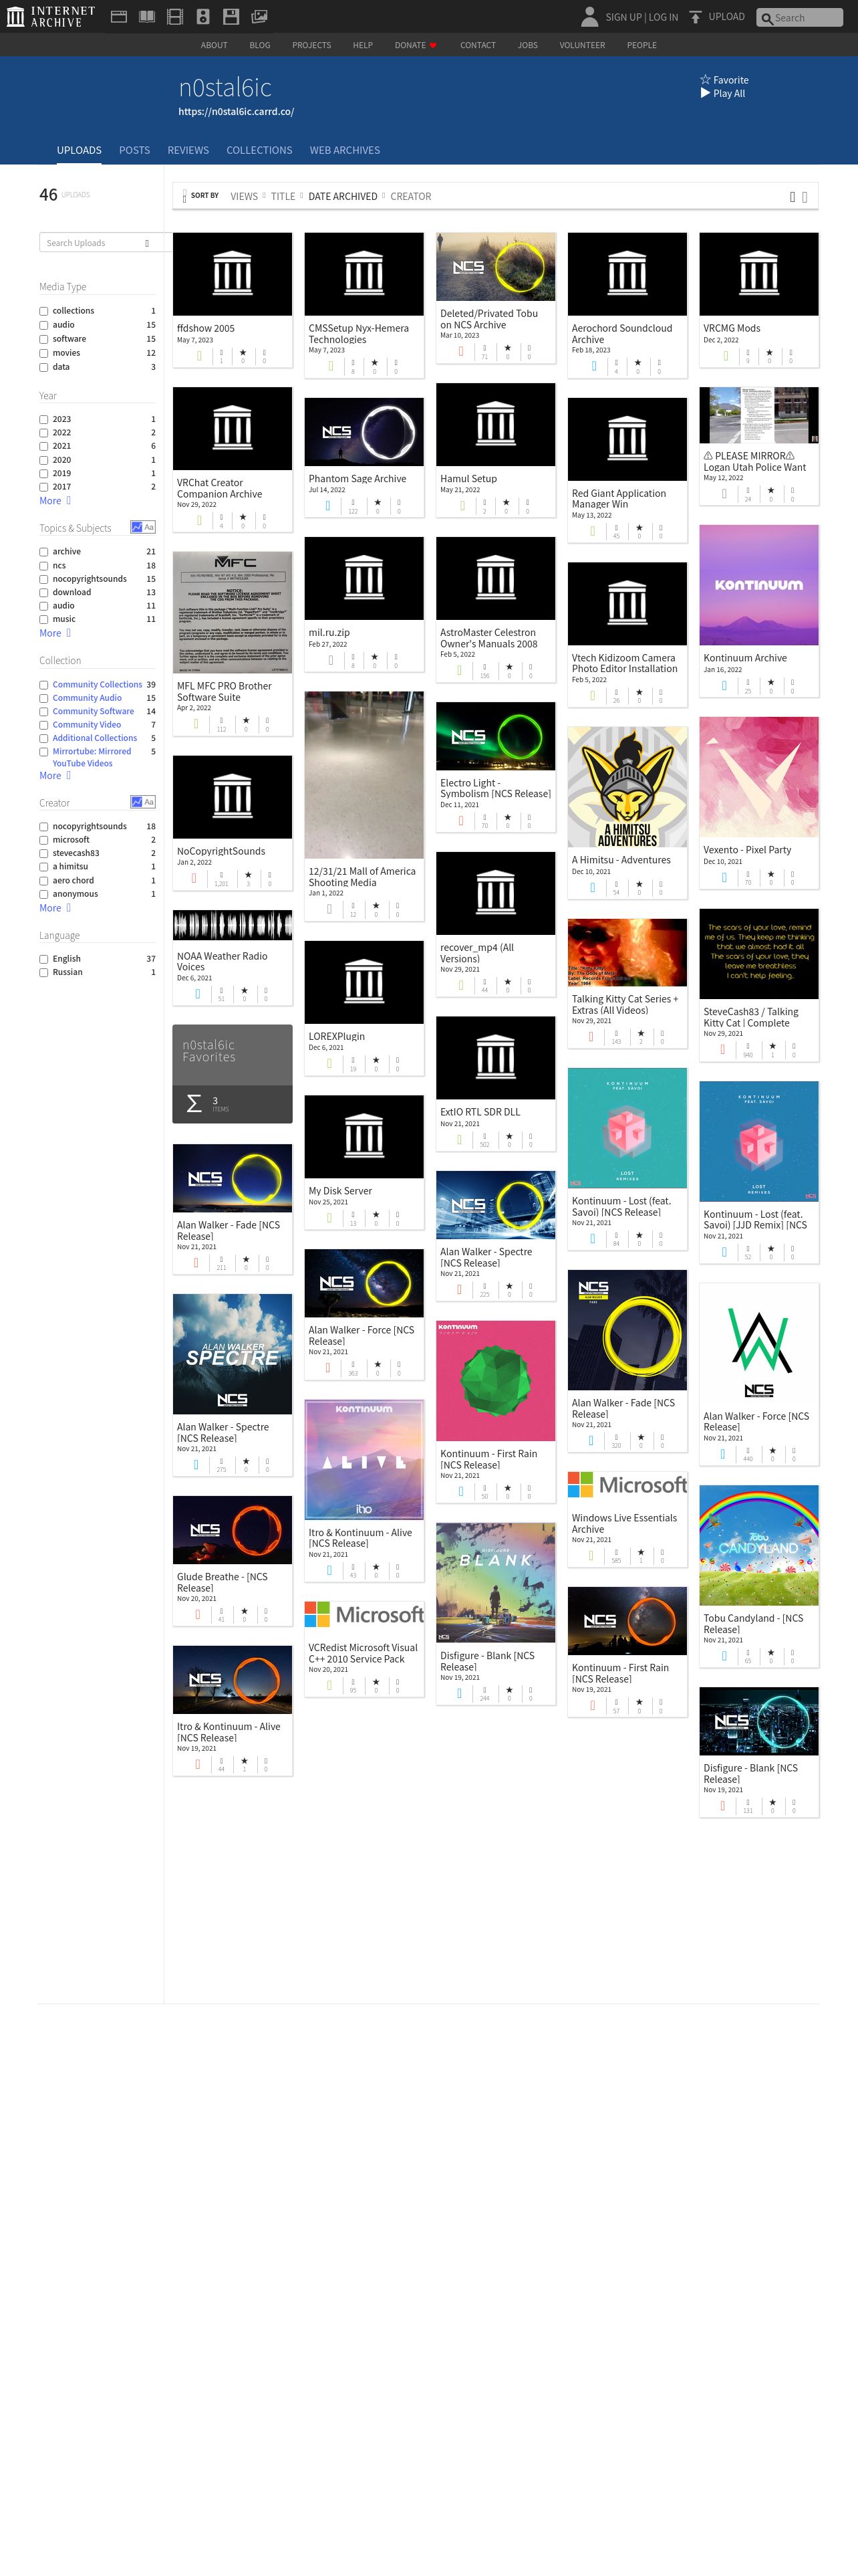Check the Russian language filter
The image size is (858, 2576).
click(x=44, y=972)
